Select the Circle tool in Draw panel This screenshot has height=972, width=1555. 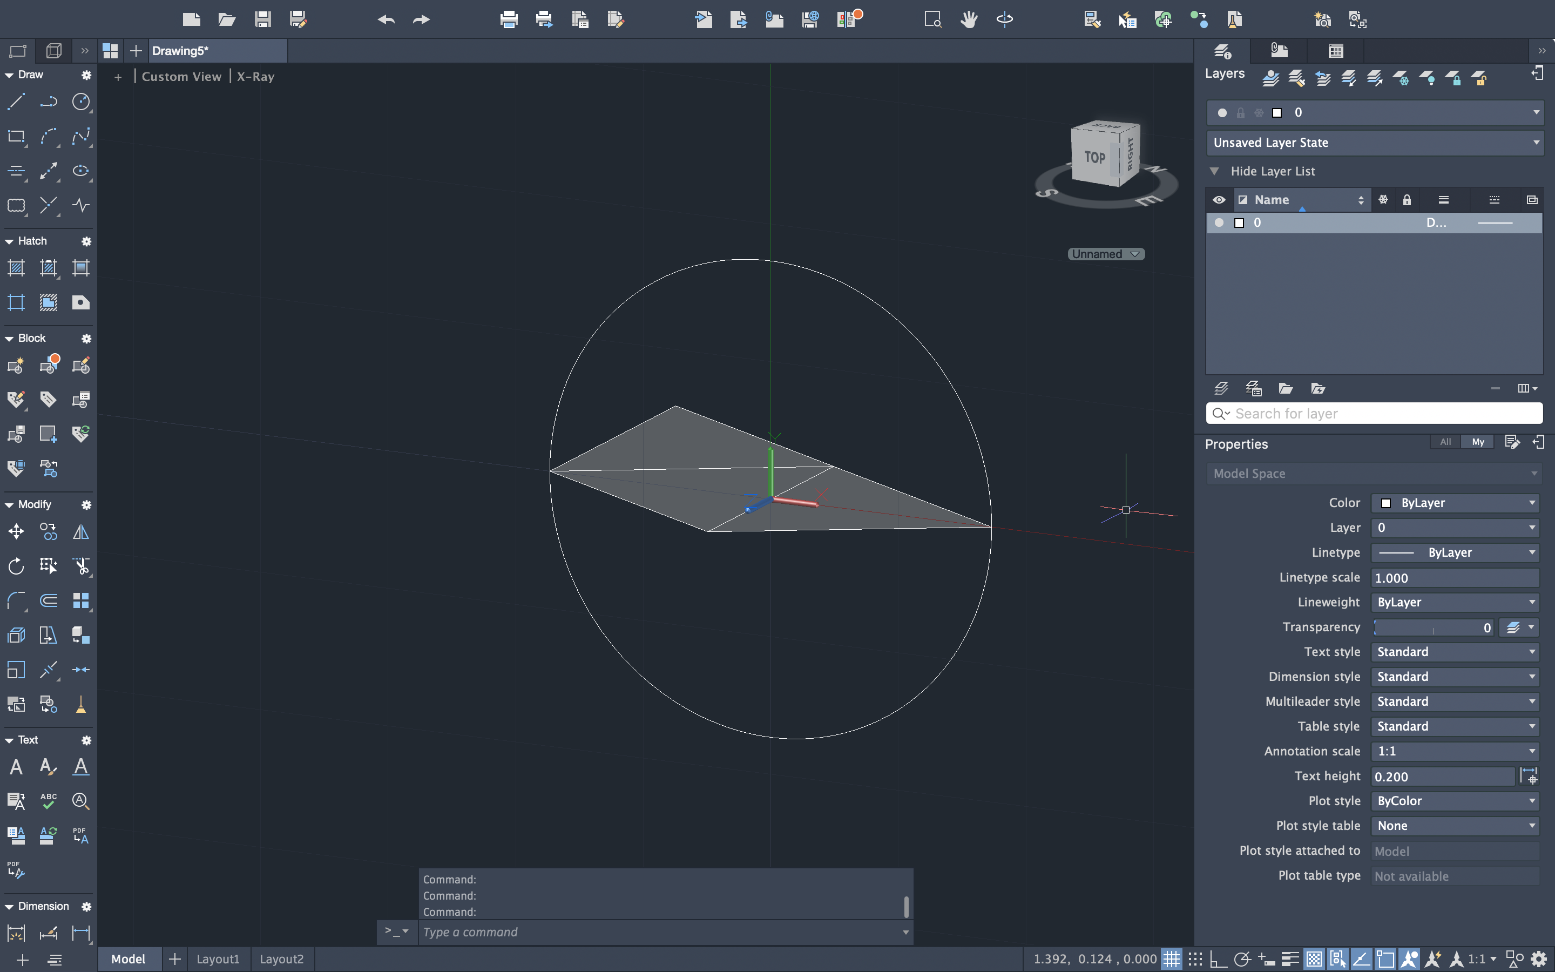[81, 102]
